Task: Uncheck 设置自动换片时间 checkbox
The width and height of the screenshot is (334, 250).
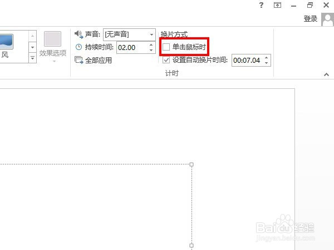Action: coord(166,60)
